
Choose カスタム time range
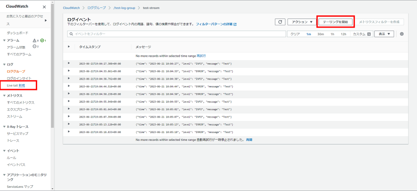coord(359,34)
